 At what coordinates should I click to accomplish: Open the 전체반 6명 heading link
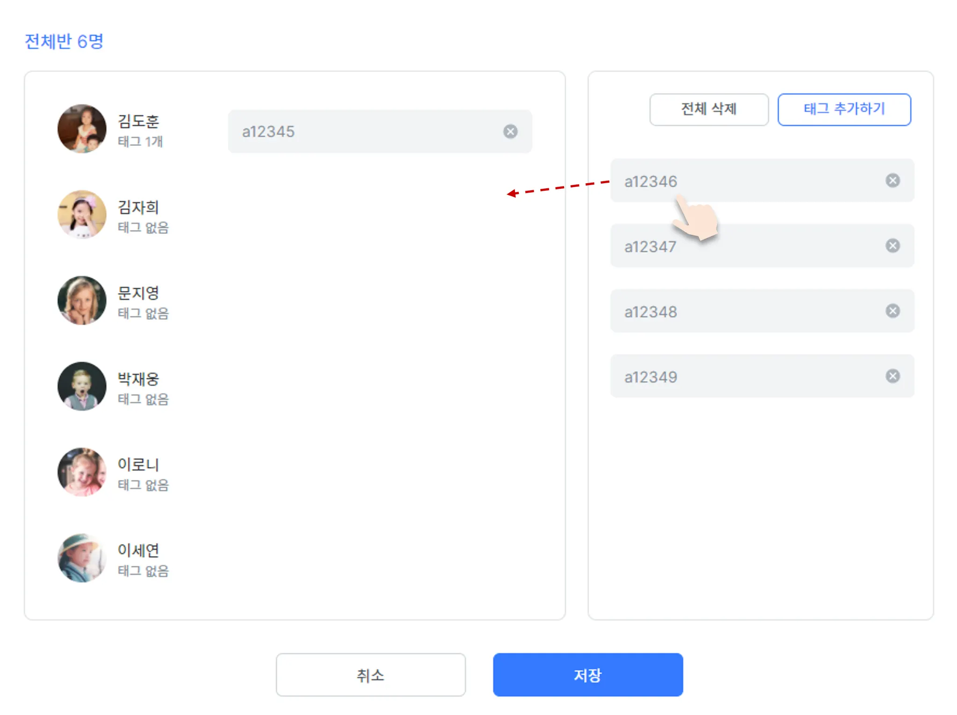coord(64,42)
